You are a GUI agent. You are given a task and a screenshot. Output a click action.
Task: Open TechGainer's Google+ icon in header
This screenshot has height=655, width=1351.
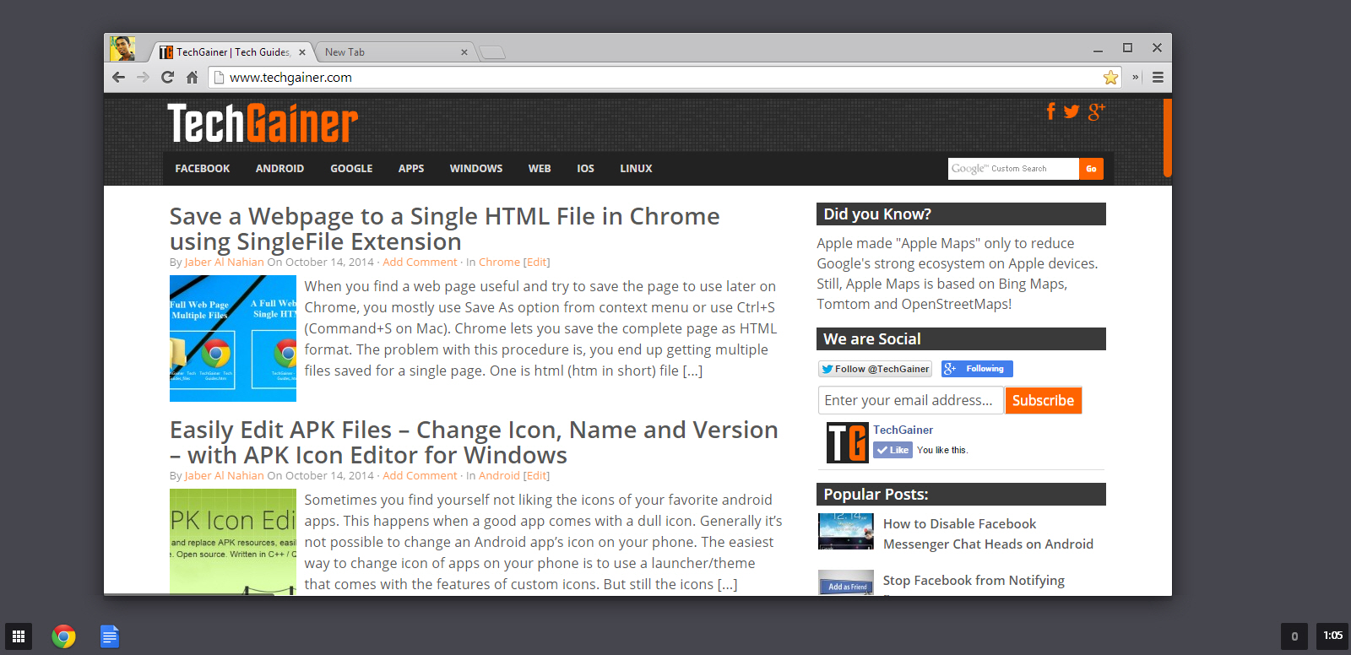pos(1096,111)
